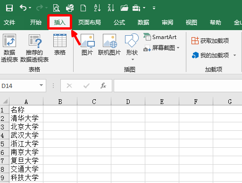
Task: Select column C header
Action: (x=94, y=102)
